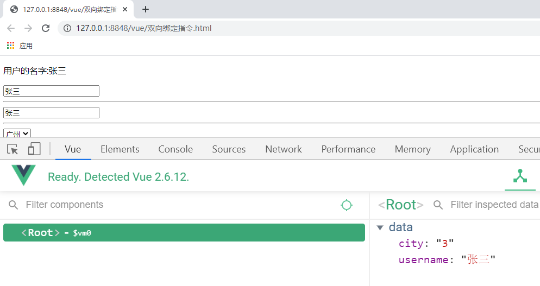Click the <Root> heading in inspector

[401, 205]
